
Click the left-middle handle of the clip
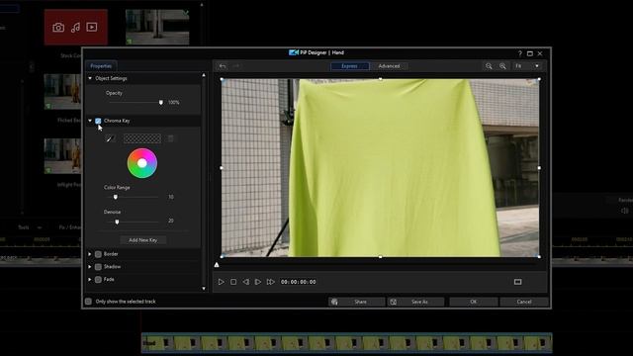tap(222, 167)
